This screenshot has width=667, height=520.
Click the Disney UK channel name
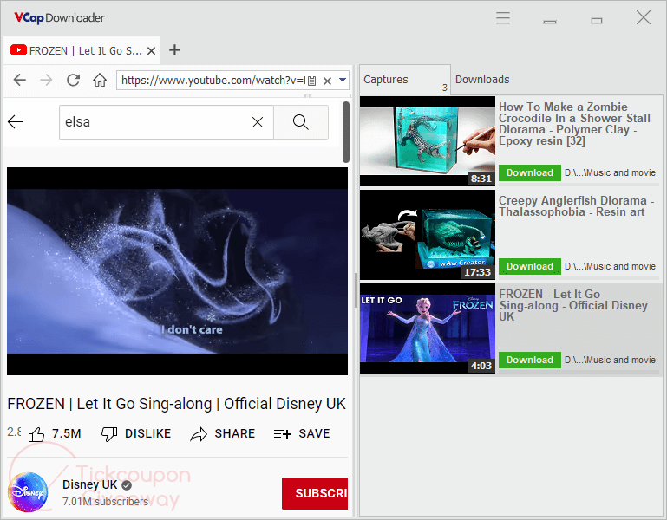pyautogui.click(x=89, y=484)
